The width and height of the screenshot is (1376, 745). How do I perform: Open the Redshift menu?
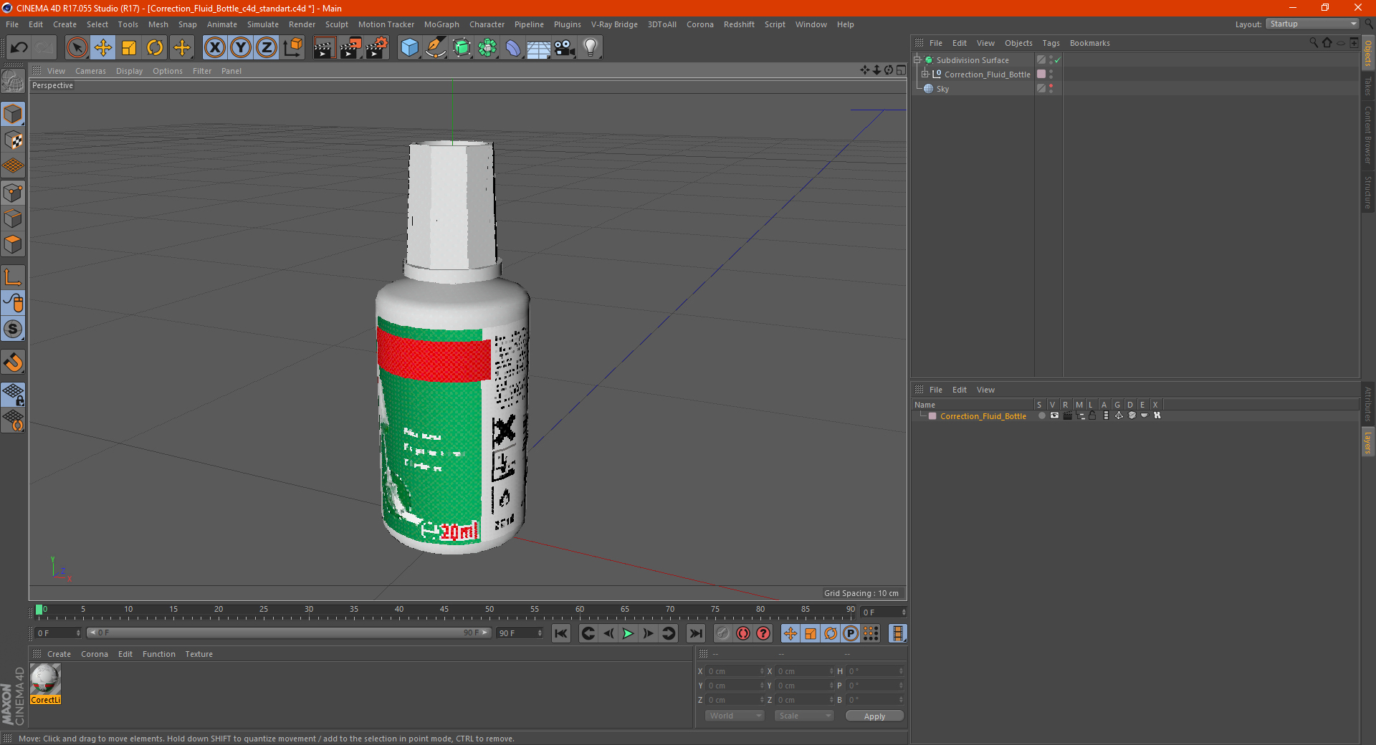click(739, 24)
